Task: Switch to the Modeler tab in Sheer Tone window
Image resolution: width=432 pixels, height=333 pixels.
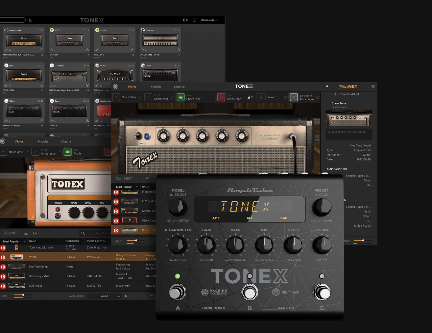Action: 156,87
